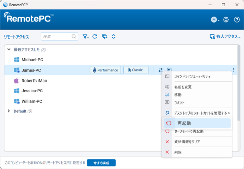Click the file transfer arrows icon for James-PC
This screenshot has width=244, height=169.
pyautogui.click(x=160, y=70)
